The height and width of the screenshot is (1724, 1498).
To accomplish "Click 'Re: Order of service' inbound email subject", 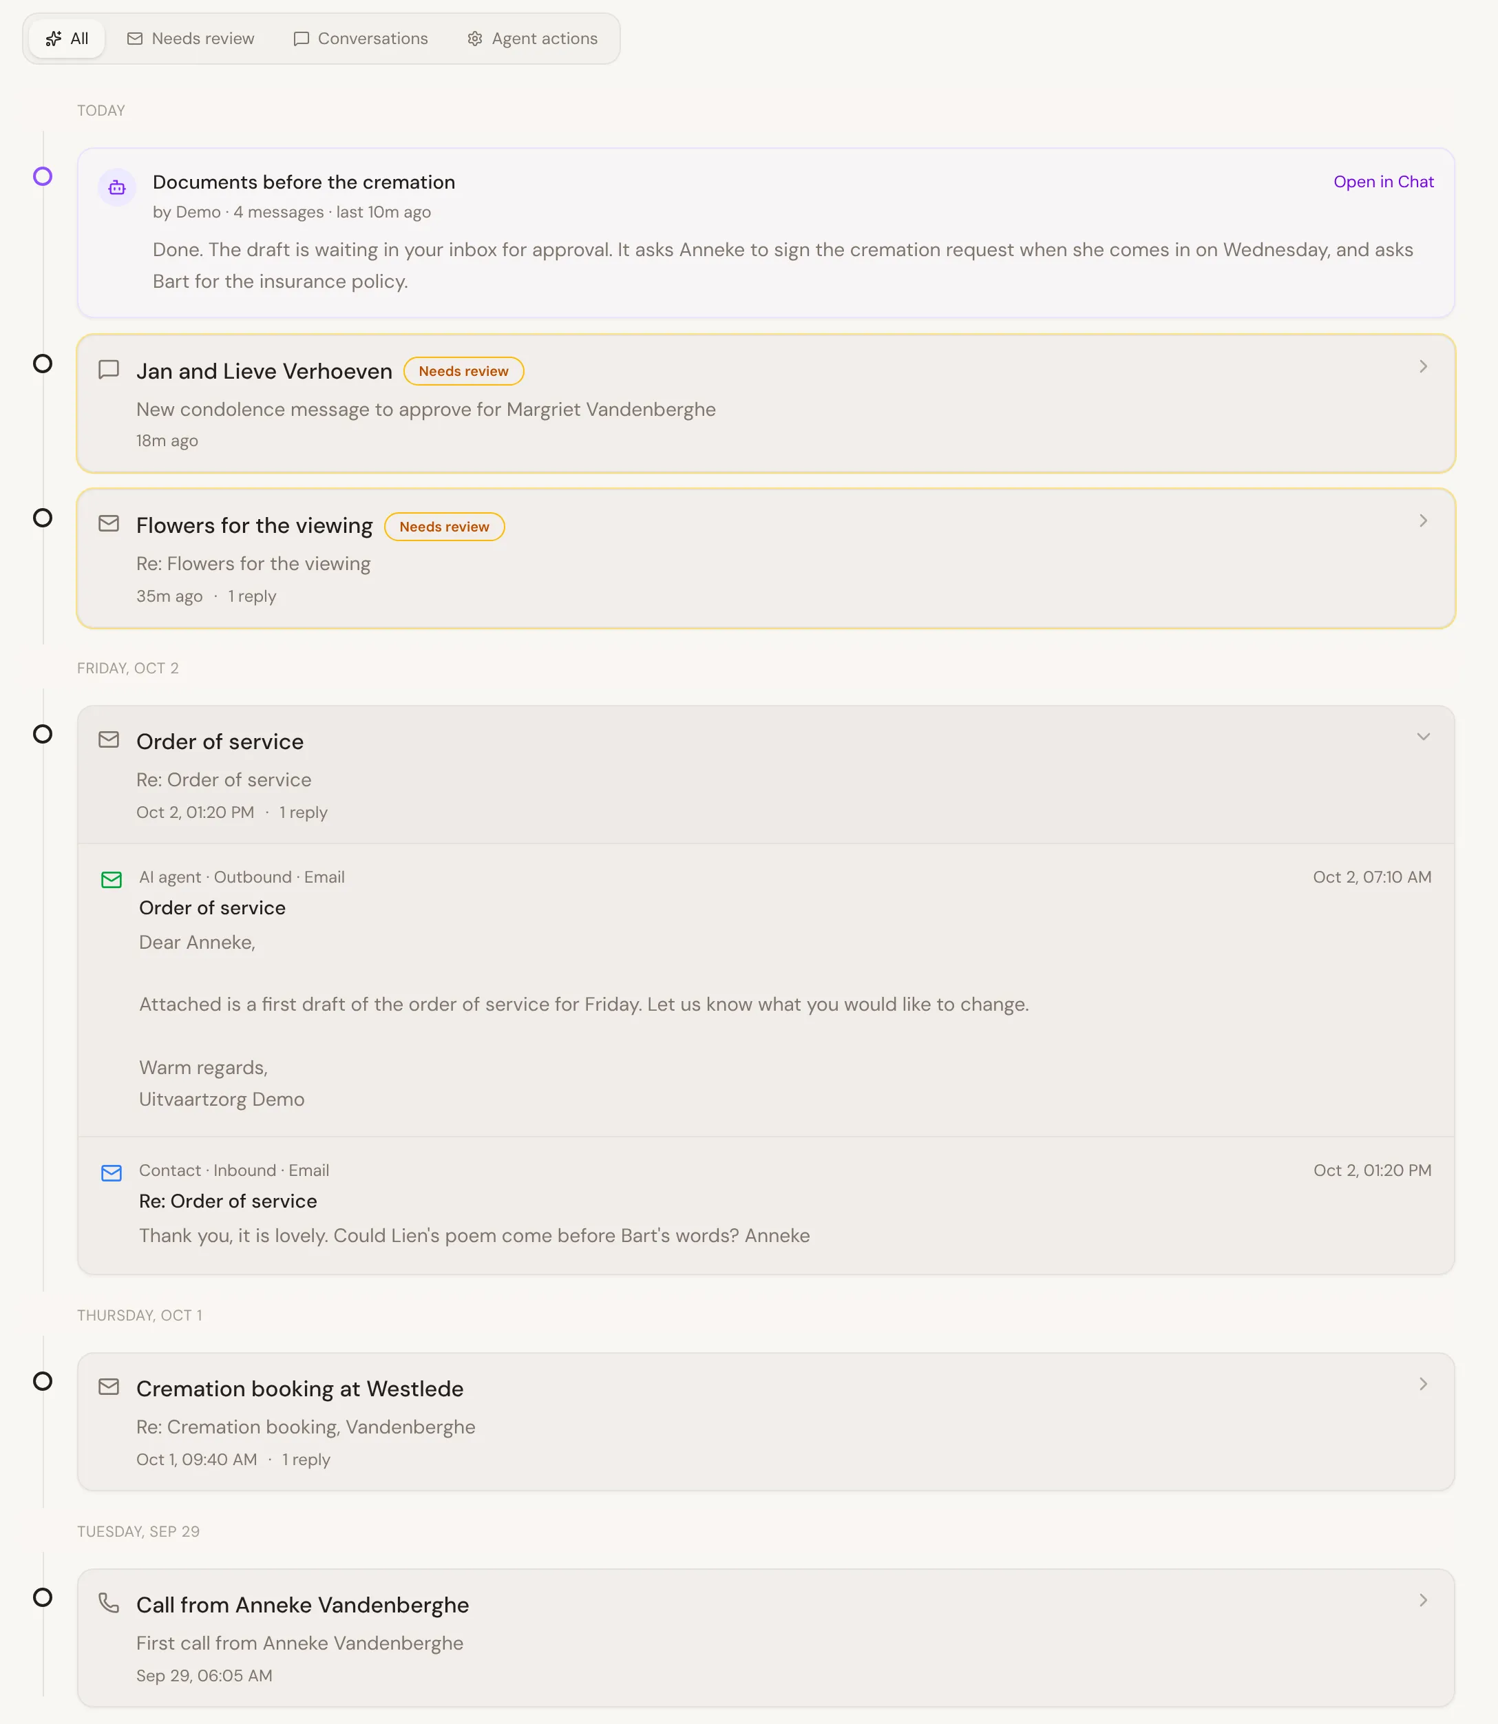I will pyautogui.click(x=227, y=1201).
